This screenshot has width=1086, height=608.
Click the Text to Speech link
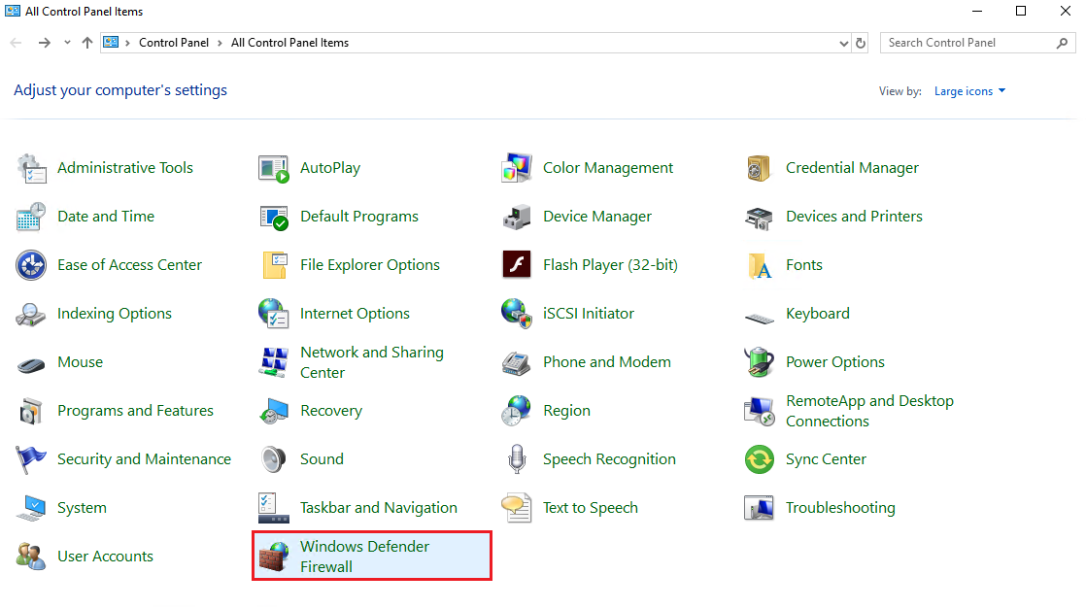(590, 508)
